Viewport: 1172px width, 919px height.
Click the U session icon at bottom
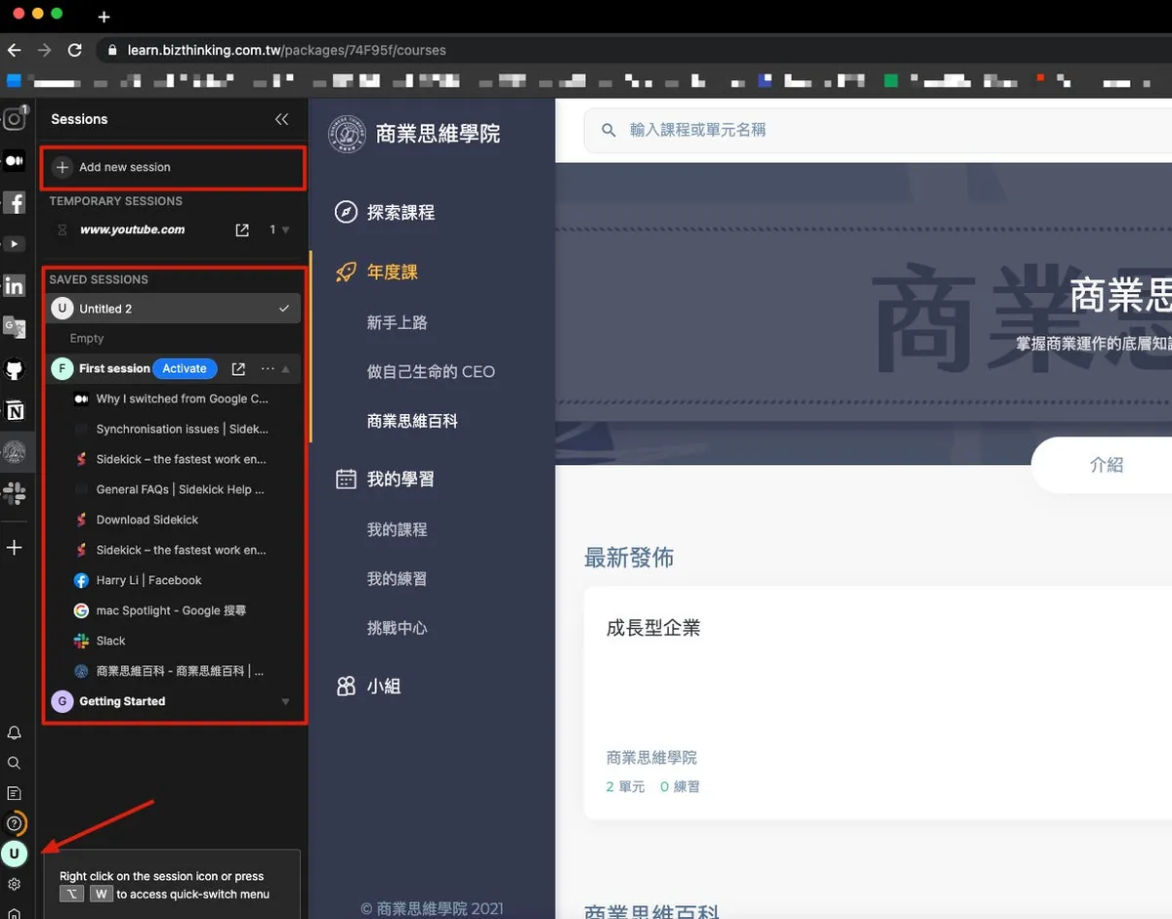coord(15,854)
